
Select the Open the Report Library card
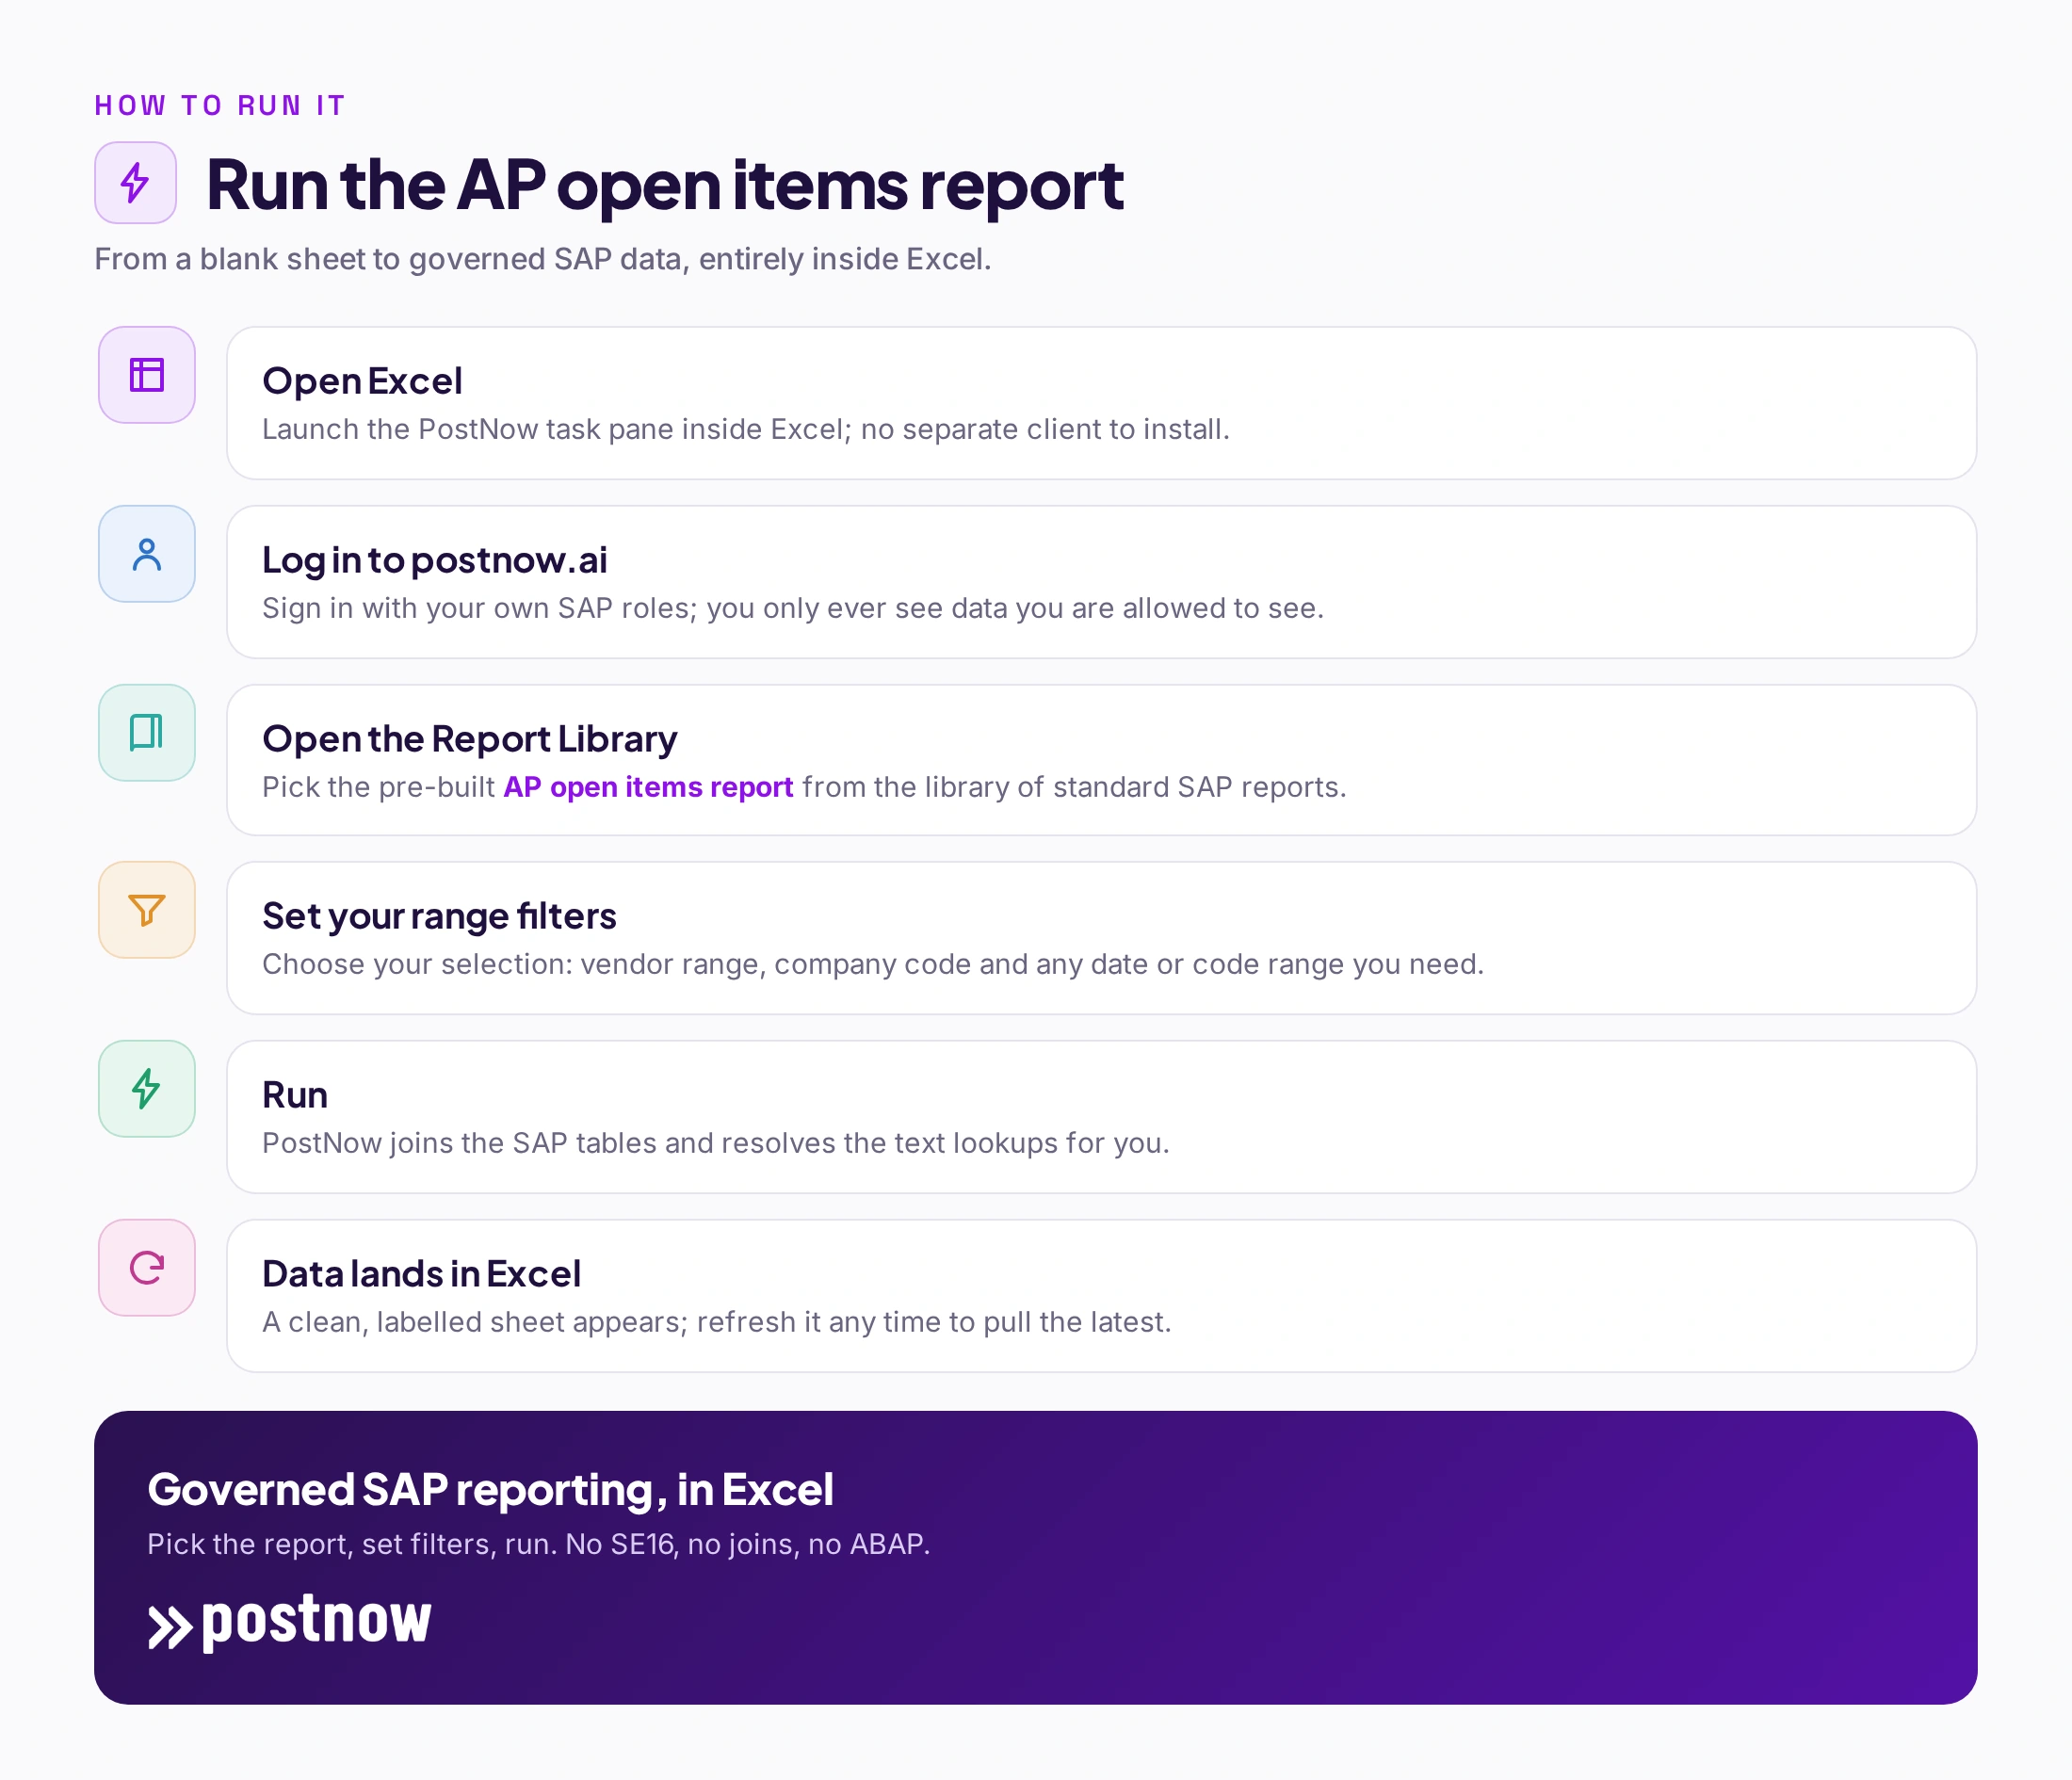[1102, 760]
